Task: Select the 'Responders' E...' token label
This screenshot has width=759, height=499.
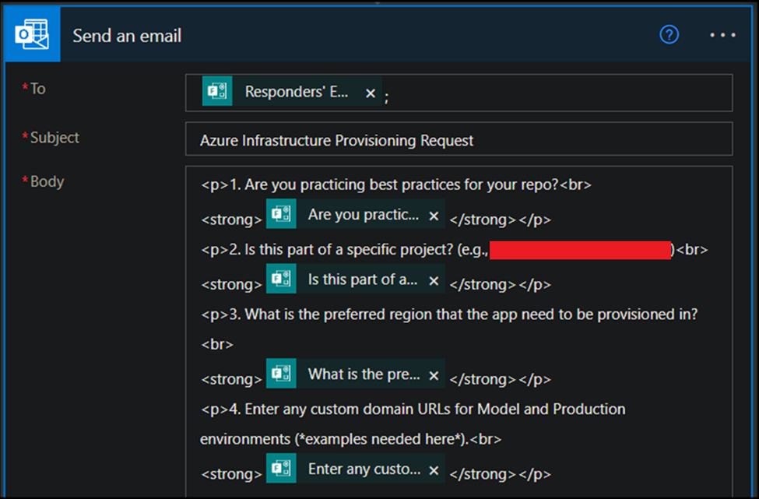Action: tap(297, 92)
